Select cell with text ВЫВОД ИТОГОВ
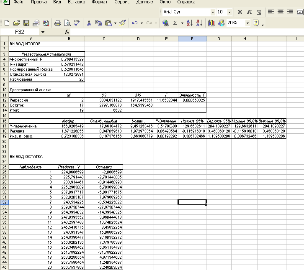The height and width of the screenshot is (270, 304). 31,44
